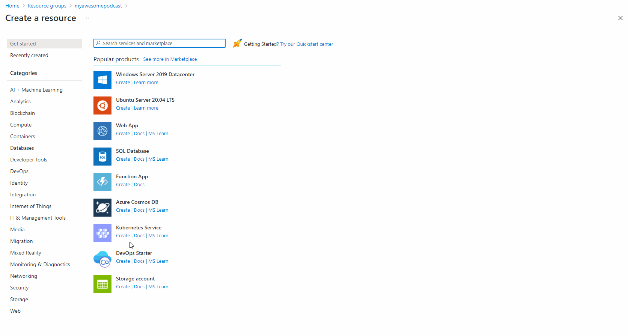Image resolution: width=628 pixels, height=336 pixels.
Task: Open the Databases category
Action: click(x=22, y=148)
